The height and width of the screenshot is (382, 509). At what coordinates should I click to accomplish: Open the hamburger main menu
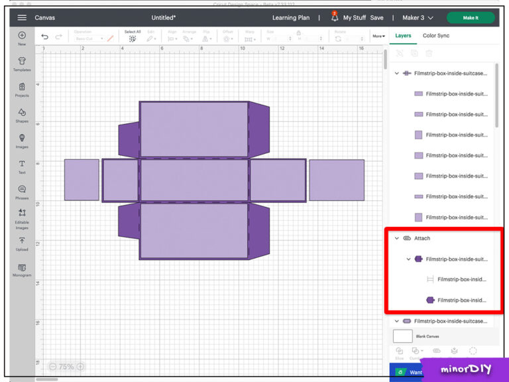point(22,17)
